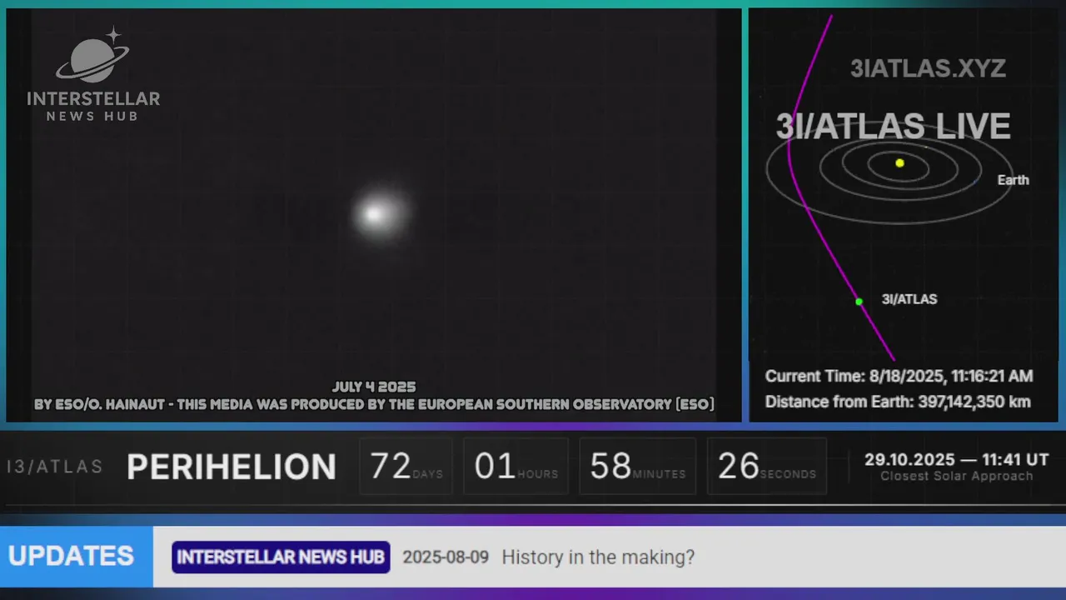
Task: Click the yellow Sun dot in orbit map
Action: point(899,163)
